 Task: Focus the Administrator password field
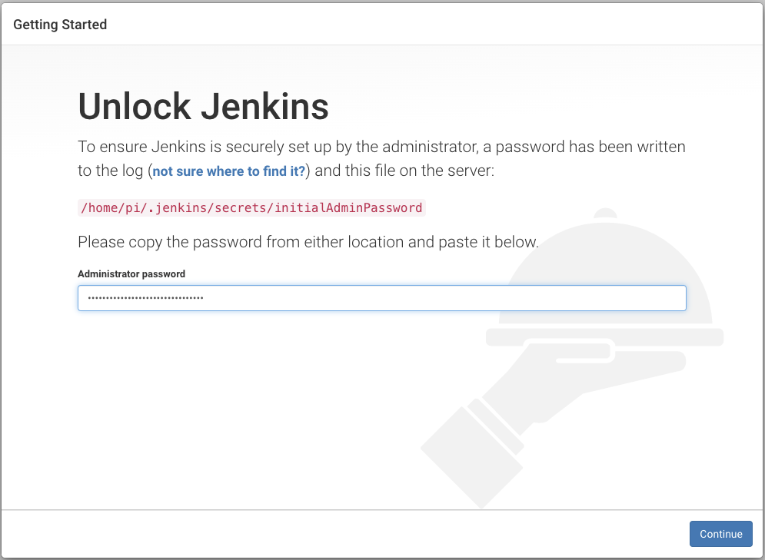(x=382, y=298)
